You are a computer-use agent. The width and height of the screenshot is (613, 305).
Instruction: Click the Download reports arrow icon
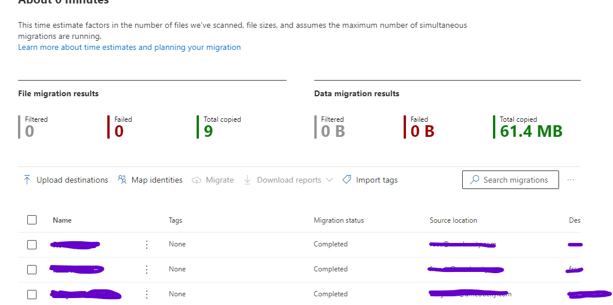[x=247, y=180]
